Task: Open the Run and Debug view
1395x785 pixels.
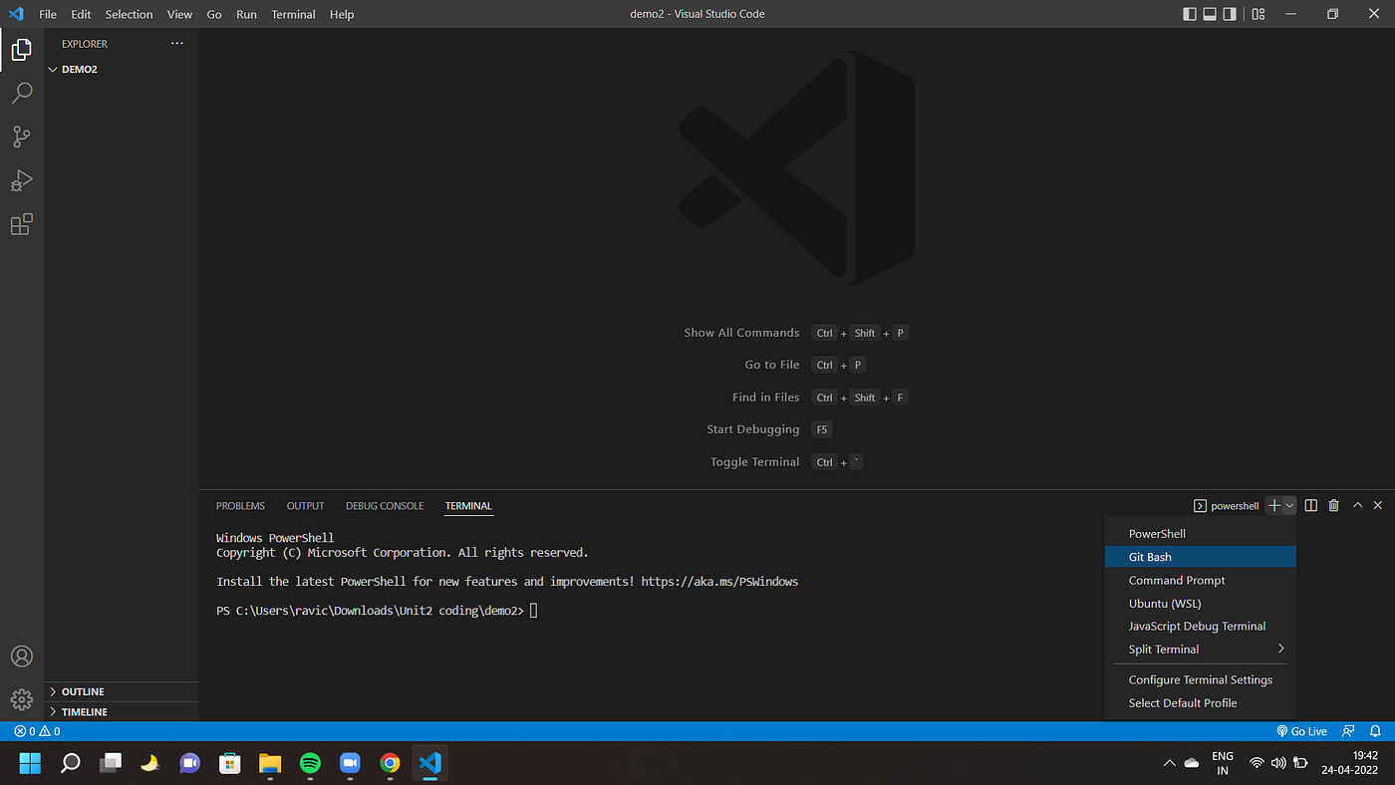Action: click(x=21, y=180)
